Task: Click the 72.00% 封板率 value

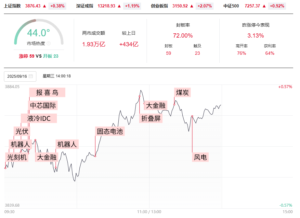Action: (183, 36)
